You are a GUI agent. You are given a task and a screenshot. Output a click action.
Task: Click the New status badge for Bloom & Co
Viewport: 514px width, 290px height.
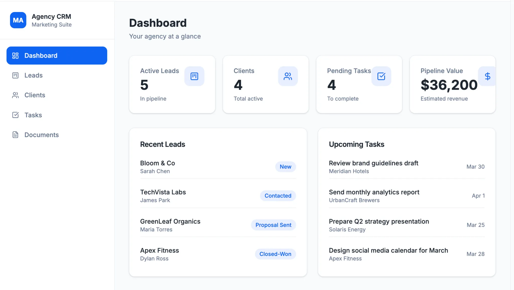285,167
